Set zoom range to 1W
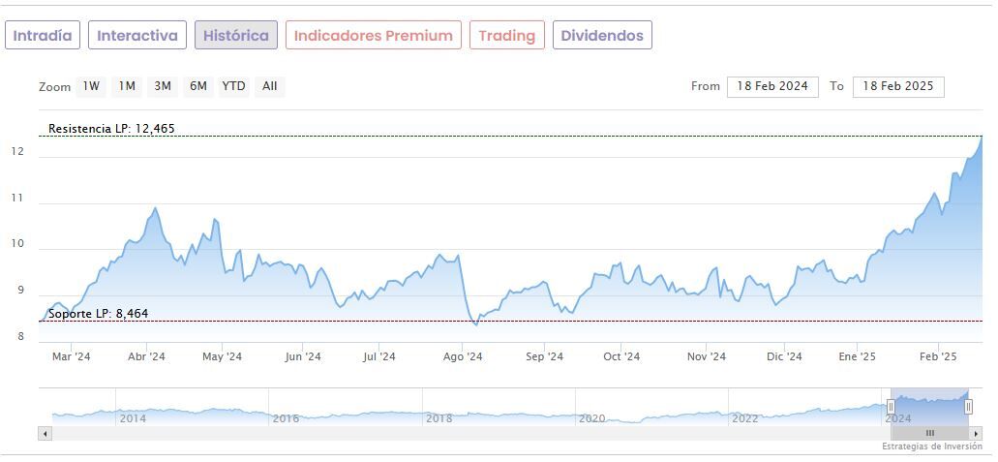This screenshot has width=998, height=462. [91, 86]
